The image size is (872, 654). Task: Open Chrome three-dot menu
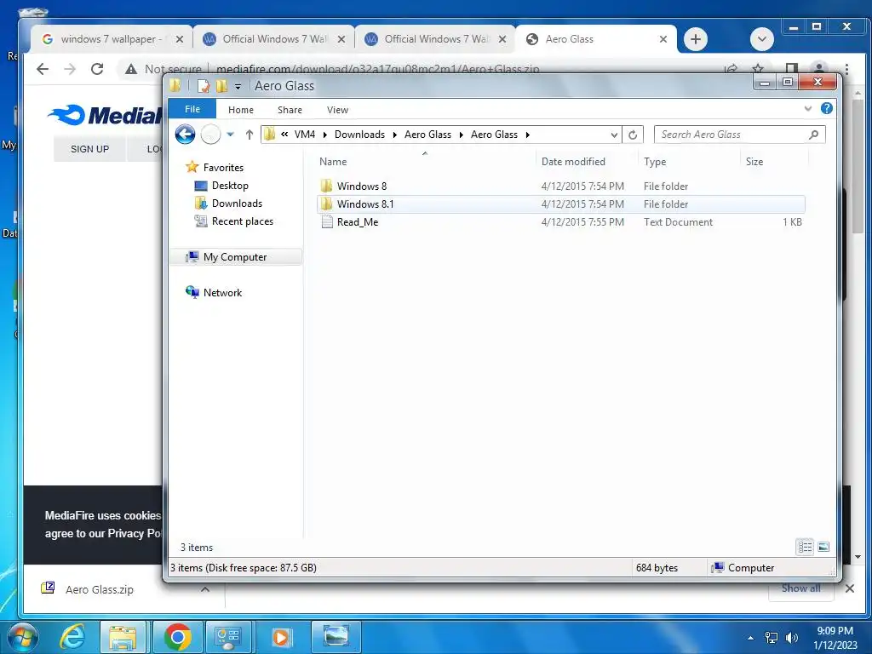(846, 69)
